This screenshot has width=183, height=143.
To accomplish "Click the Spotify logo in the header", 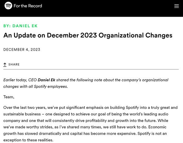I will [x=8, y=6].
